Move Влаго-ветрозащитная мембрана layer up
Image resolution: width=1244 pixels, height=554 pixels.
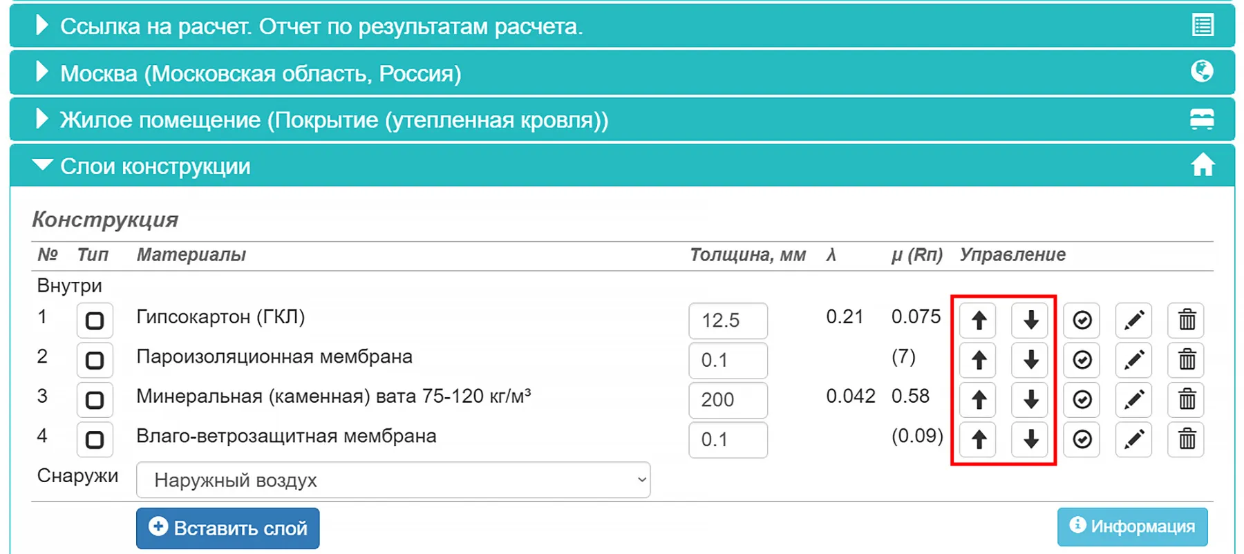[978, 439]
